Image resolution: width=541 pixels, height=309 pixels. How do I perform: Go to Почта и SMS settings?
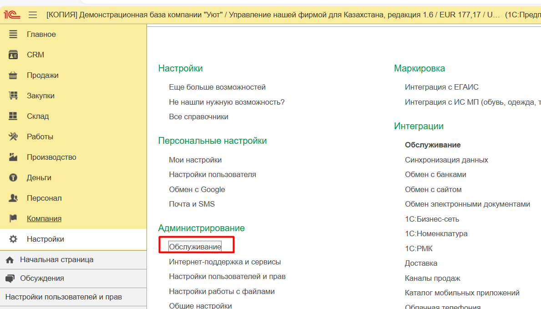(x=192, y=204)
